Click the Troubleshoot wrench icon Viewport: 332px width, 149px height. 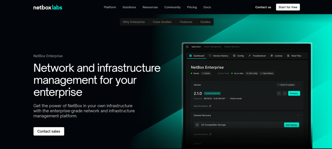(250, 56)
